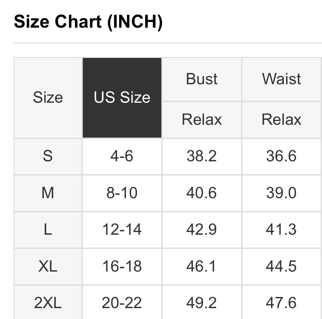The height and width of the screenshot is (319, 322).
Task: Click the Size Chart (INCH) heading
Action: click(x=88, y=22)
